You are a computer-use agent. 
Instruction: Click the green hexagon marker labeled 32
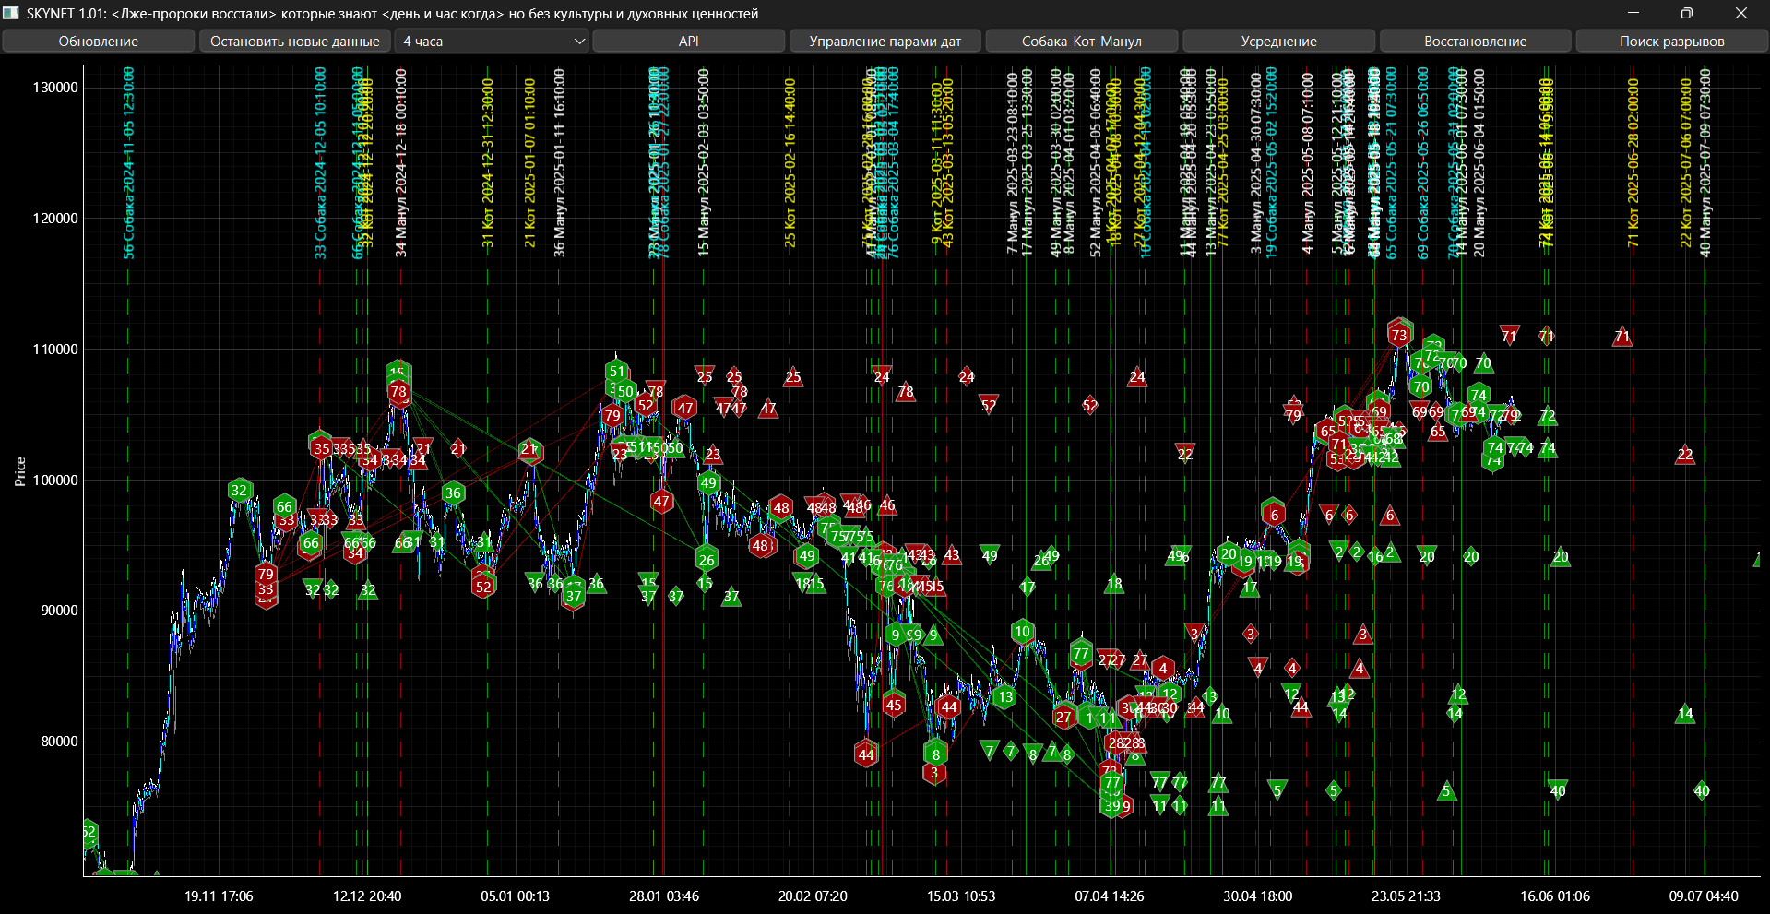(x=240, y=490)
